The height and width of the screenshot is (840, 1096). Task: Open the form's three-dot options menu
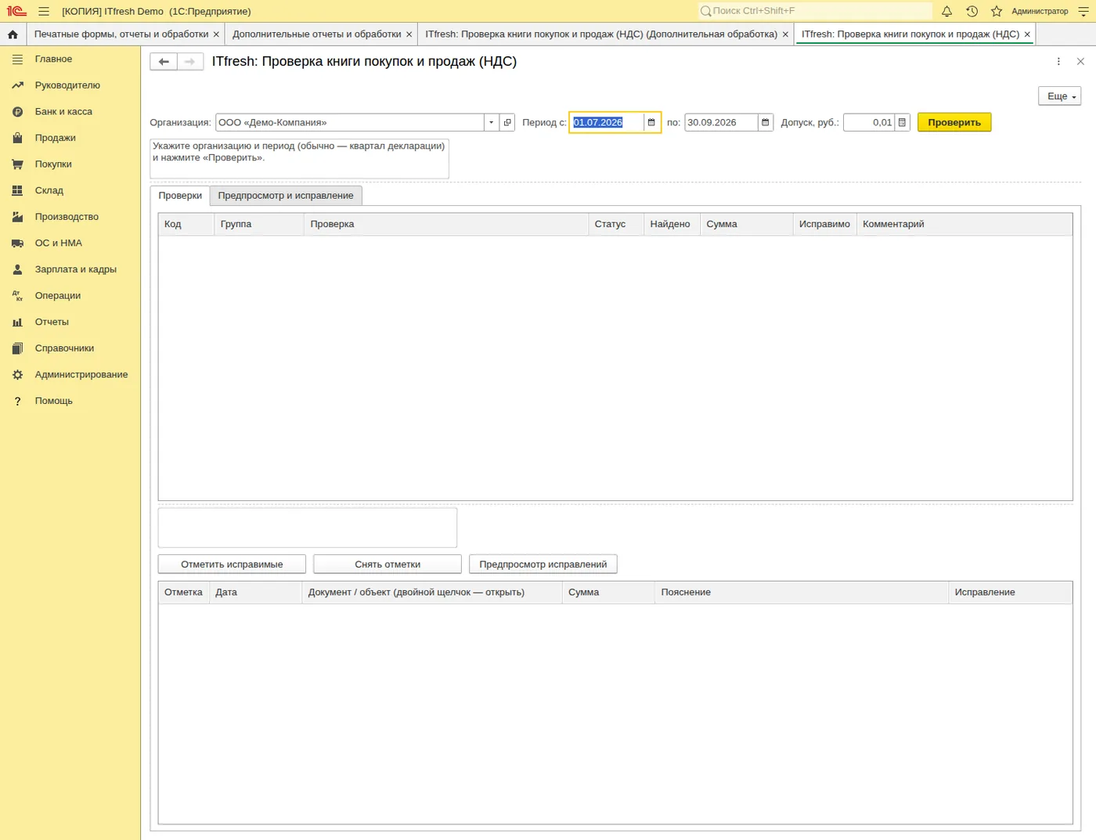1058,62
